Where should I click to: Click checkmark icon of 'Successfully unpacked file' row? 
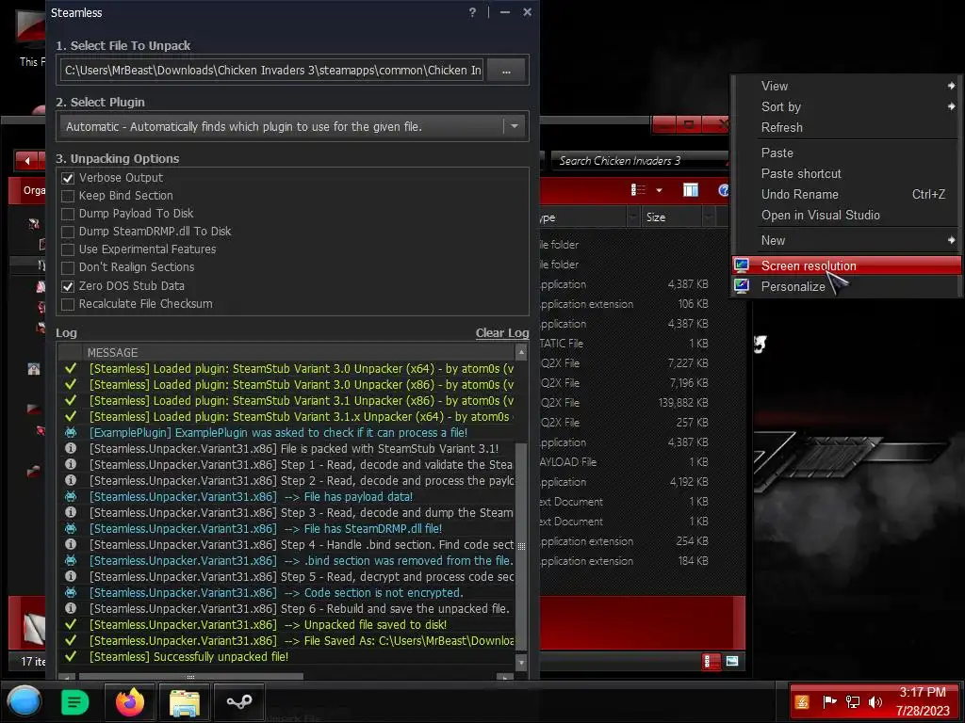click(x=71, y=656)
